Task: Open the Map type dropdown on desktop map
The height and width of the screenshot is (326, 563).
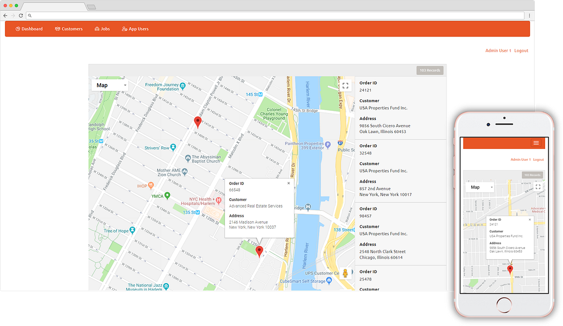Action: pos(110,85)
